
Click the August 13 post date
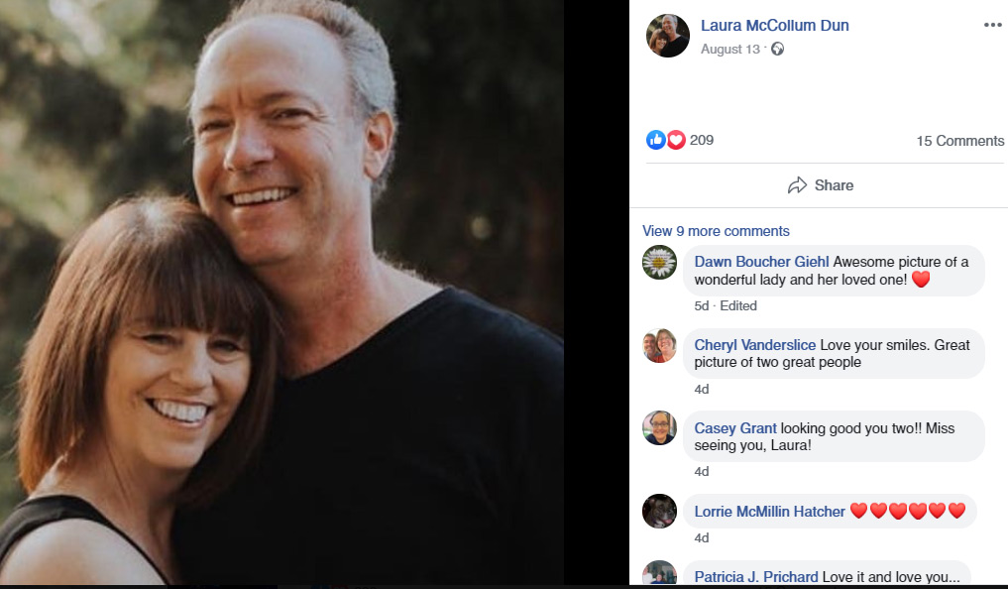click(729, 49)
